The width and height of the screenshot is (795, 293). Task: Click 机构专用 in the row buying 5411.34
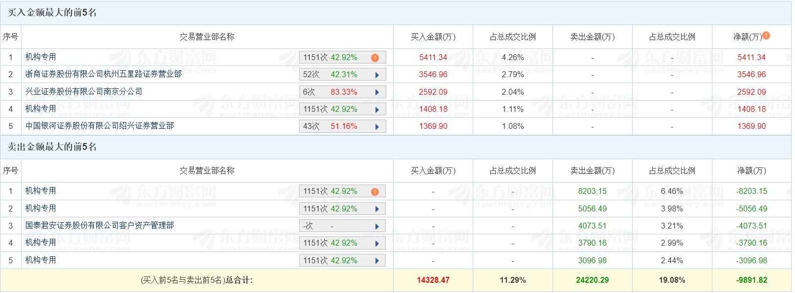[41, 57]
